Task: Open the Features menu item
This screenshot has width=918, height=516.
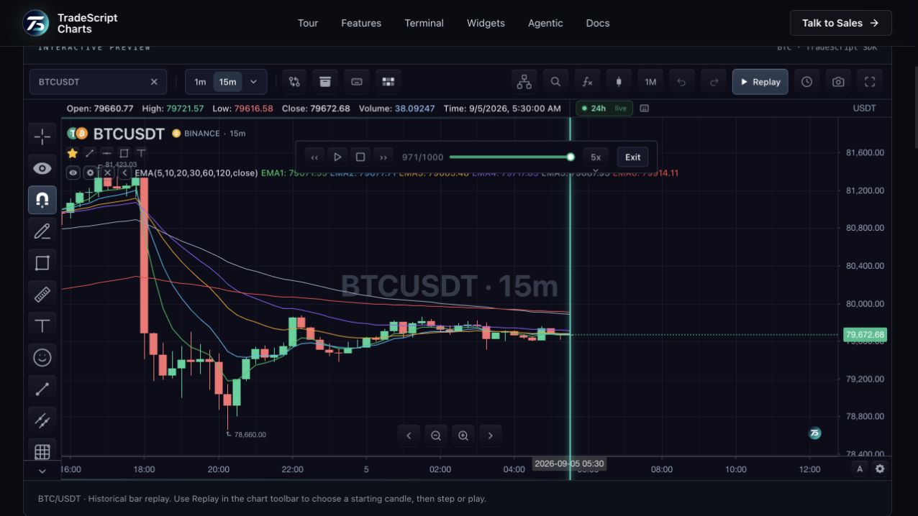Action: tap(361, 23)
